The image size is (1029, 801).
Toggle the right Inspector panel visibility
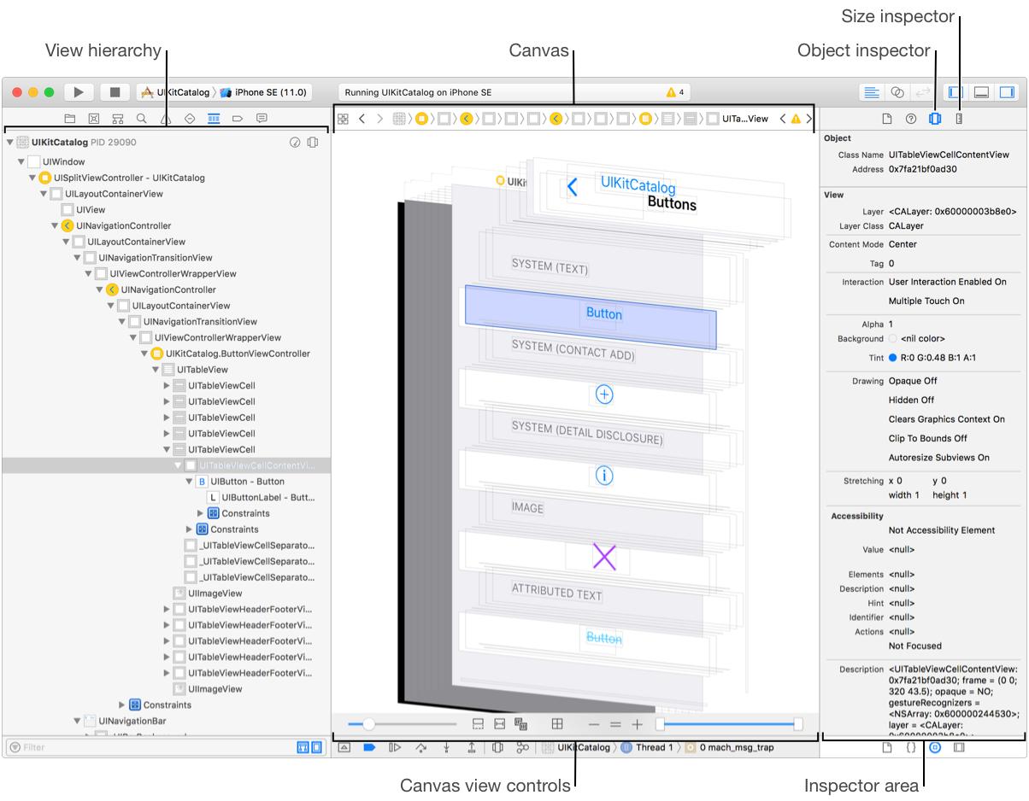[x=1007, y=92]
